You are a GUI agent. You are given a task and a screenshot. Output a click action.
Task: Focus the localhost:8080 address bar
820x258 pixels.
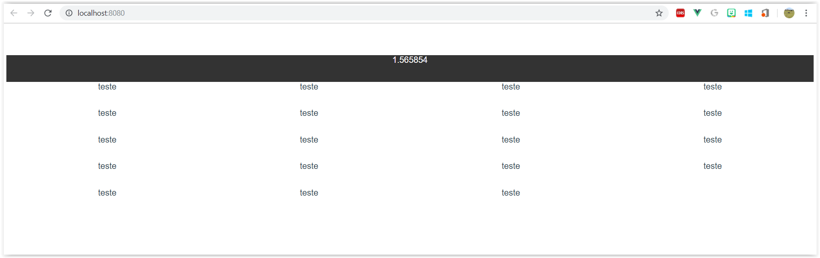[x=361, y=13]
